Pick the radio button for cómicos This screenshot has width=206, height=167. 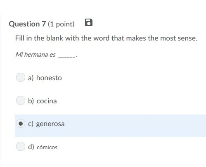coord(21,146)
